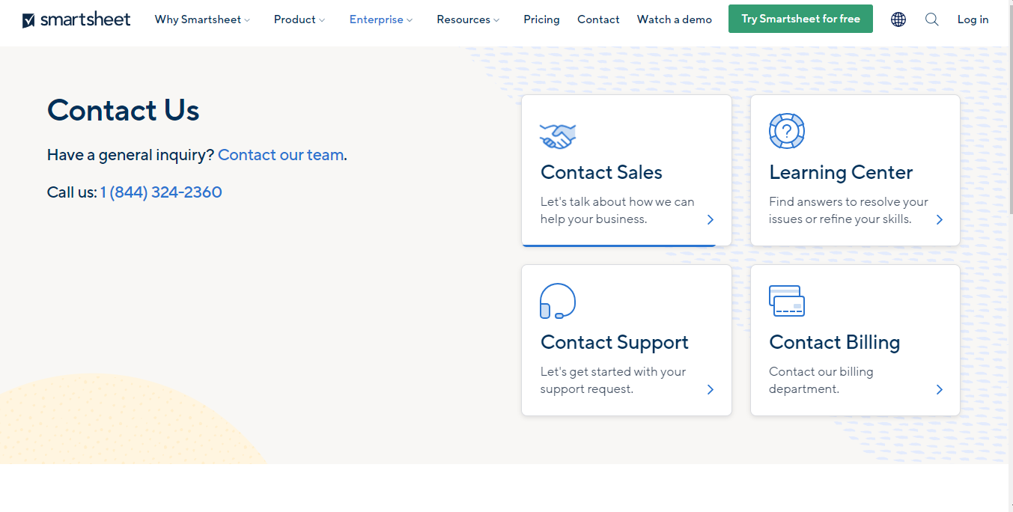This screenshot has height=512, width=1013.
Task: Click 'Let's get started with your' text
Action: 613,372
